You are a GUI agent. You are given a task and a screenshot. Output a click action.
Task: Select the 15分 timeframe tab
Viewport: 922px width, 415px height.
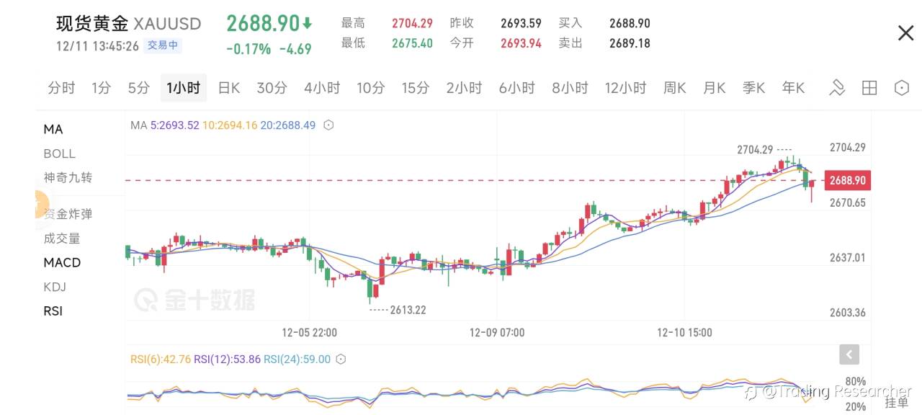pos(415,88)
